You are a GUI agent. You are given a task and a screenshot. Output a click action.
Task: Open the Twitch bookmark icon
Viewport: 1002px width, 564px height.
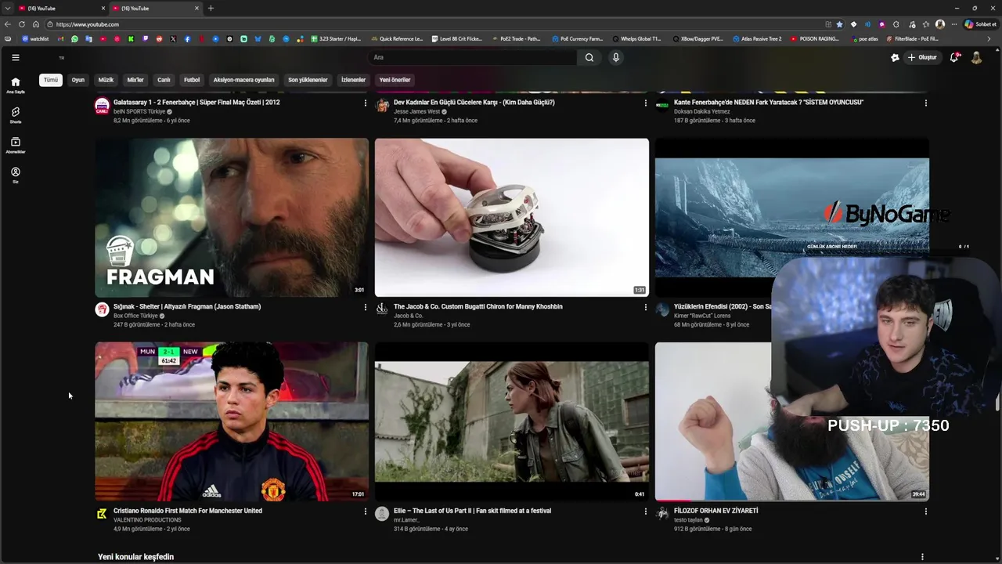[146, 38]
